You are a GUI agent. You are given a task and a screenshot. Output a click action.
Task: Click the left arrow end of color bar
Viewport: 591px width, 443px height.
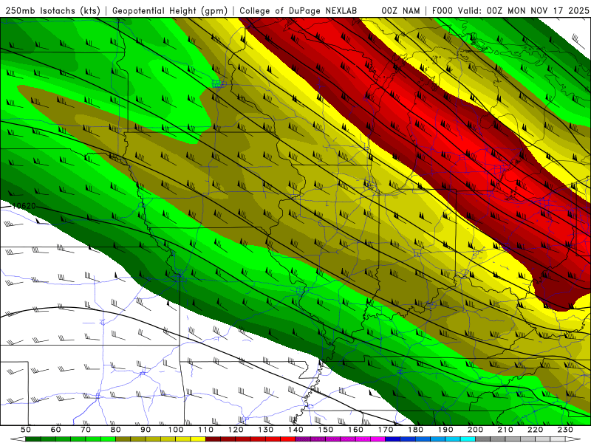[x=18, y=439]
